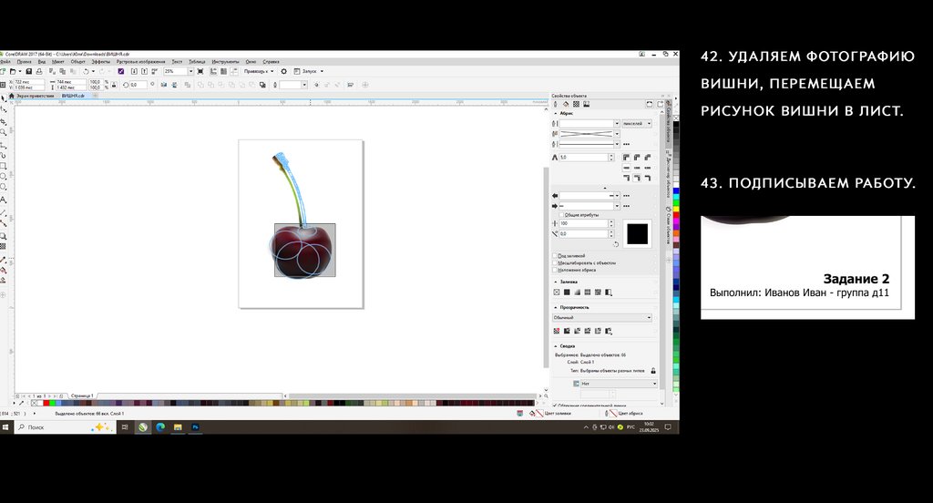Open the outline width dropdown
Image resolution: width=933 pixels, height=503 pixels.
pyautogui.click(x=617, y=124)
